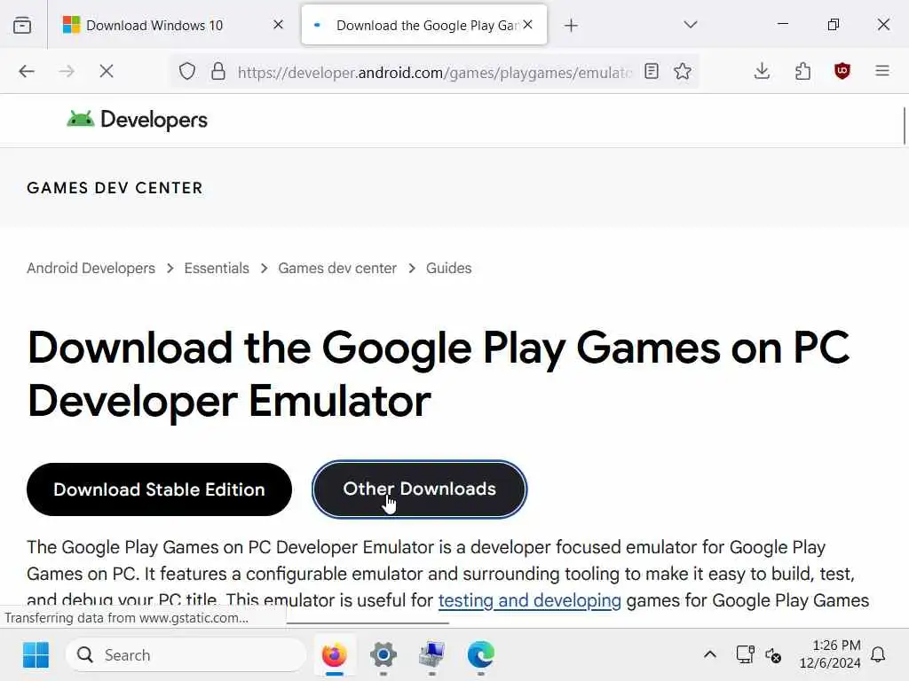Image resolution: width=909 pixels, height=681 pixels.
Task: Open the computer-monitor app in taskbar
Action: click(x=432, y=655)
